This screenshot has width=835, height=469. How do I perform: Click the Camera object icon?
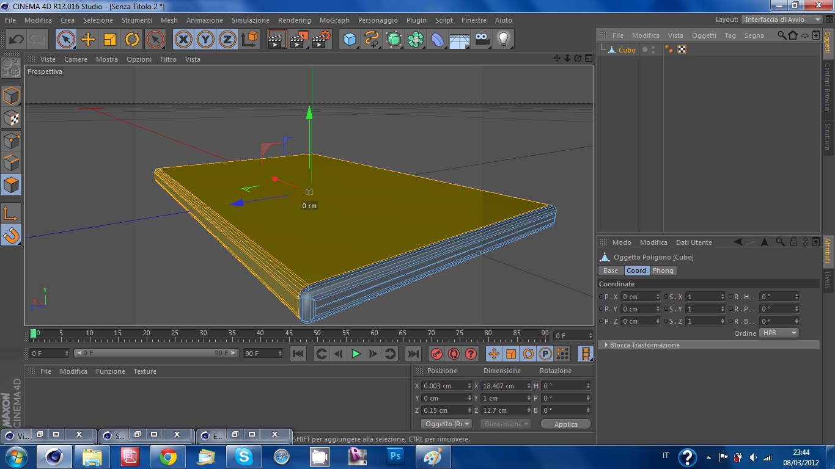[x=482, y=40]
